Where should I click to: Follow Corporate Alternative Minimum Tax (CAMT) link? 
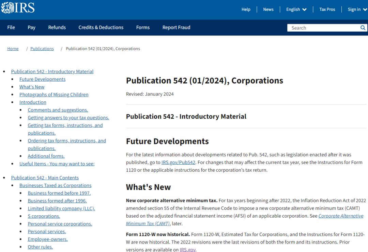[x=341, y=216]
